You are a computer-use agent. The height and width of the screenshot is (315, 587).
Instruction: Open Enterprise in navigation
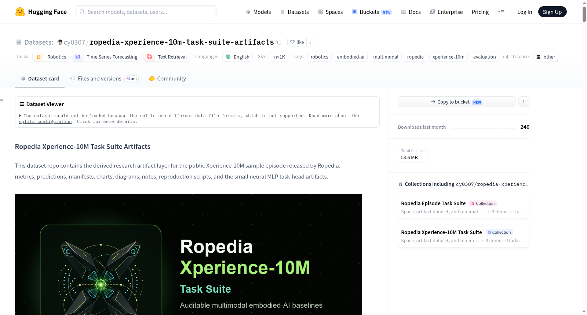(446, 12)
